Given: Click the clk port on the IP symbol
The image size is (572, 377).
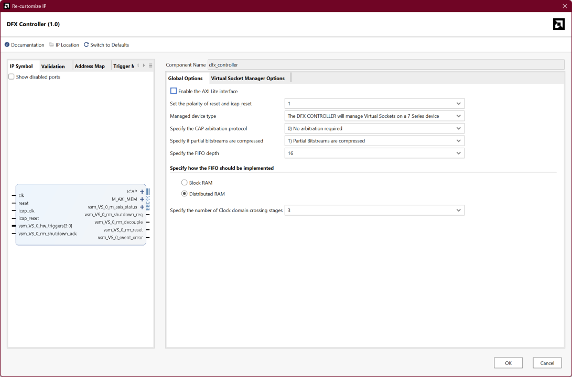Looking at the screenshot, I should coord(21,195).
